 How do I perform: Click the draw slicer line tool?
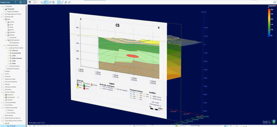[46, 2]
